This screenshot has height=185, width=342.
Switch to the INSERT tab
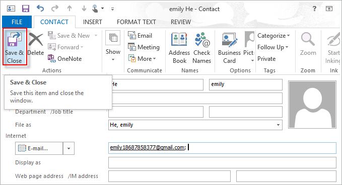(93, 22)
